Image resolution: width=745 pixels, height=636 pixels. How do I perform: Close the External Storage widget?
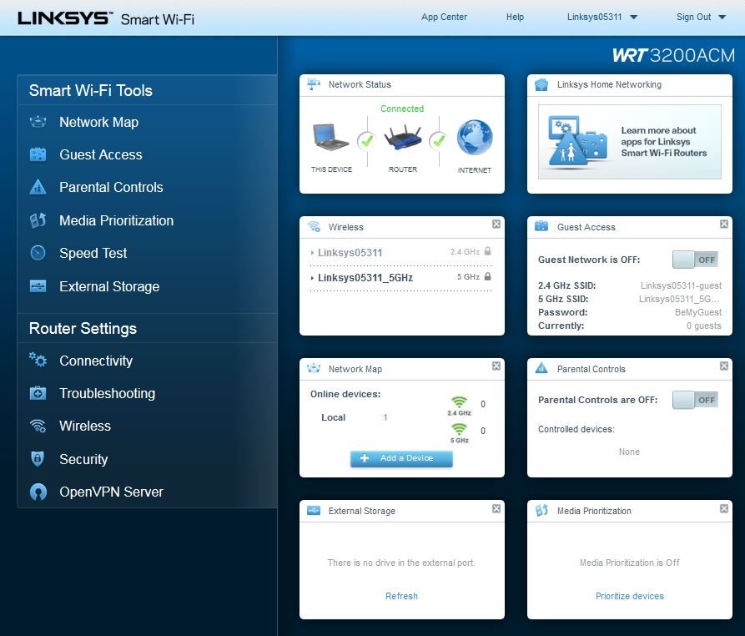(496, 508)
